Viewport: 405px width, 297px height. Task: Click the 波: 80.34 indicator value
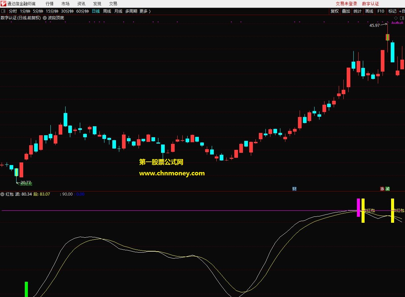click(x=24, y=194)
